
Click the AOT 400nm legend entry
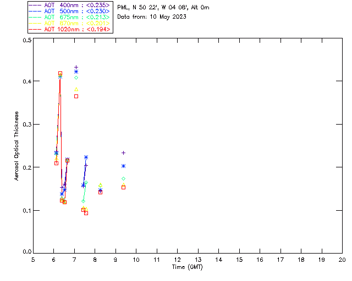point(69,5)
